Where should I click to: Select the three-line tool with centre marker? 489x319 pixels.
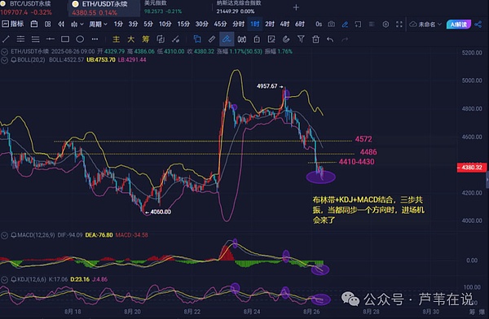pyautogui.click(x=20, y=39)
